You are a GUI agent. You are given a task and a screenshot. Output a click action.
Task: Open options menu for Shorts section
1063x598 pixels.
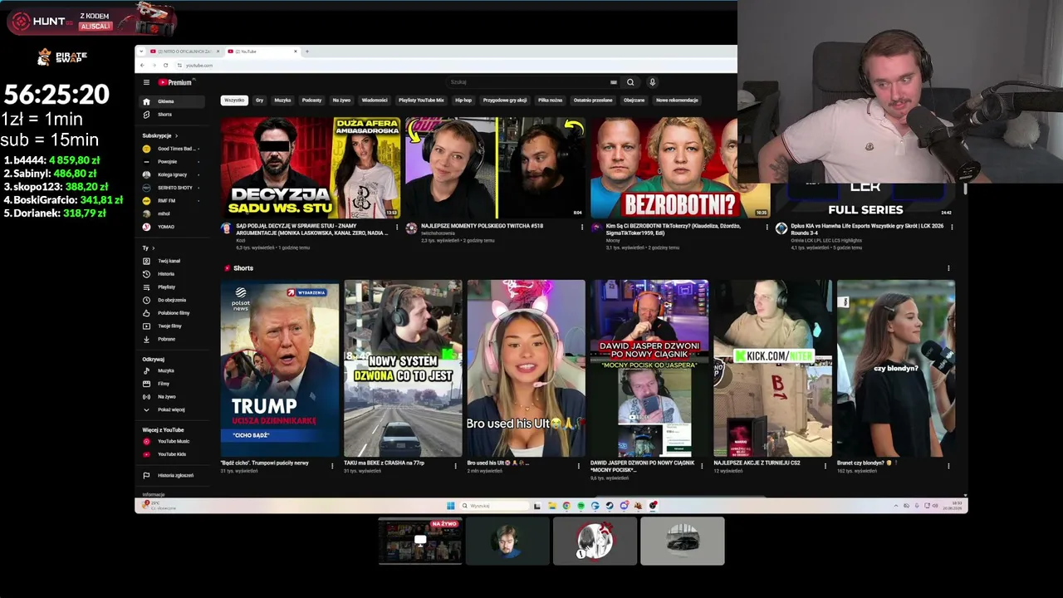tap(948, 268)
